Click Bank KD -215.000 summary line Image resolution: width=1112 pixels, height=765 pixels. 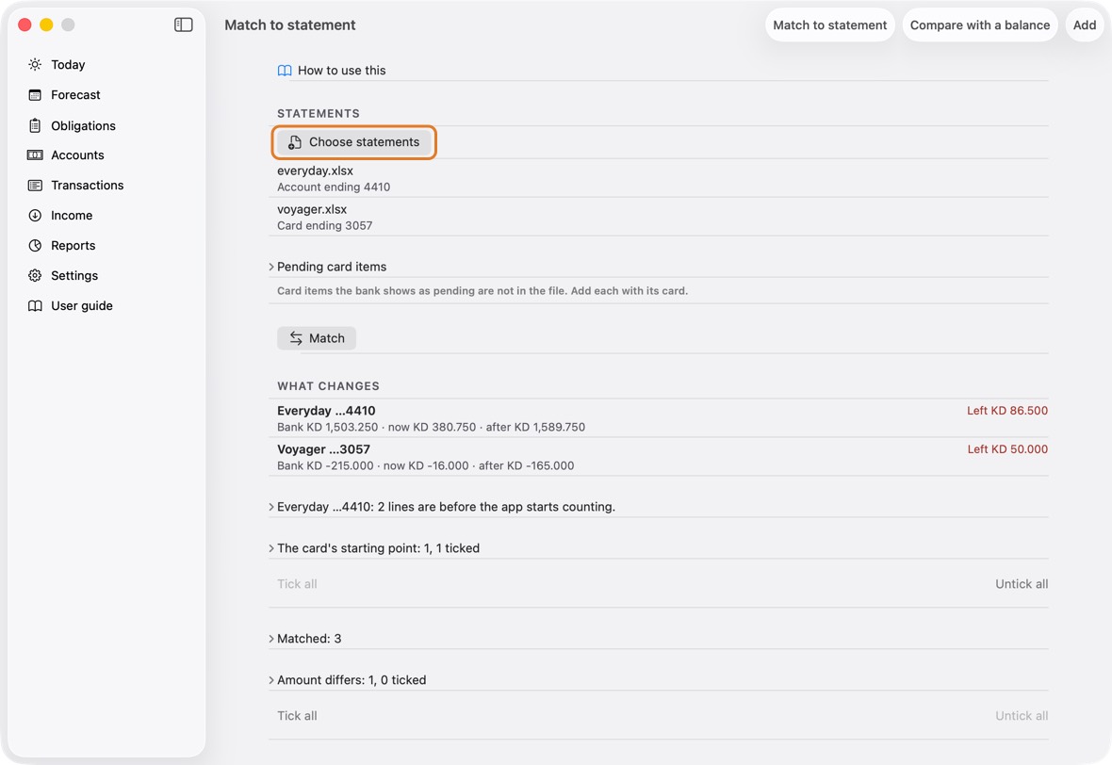coord(426,465)
